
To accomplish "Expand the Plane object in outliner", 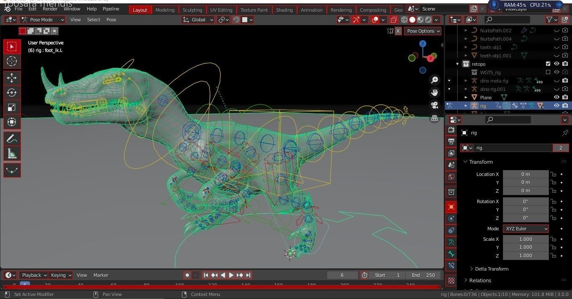I will [466, 98].
